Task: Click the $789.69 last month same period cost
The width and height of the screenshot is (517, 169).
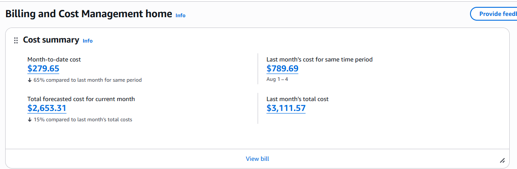Action: coord(283,69)
